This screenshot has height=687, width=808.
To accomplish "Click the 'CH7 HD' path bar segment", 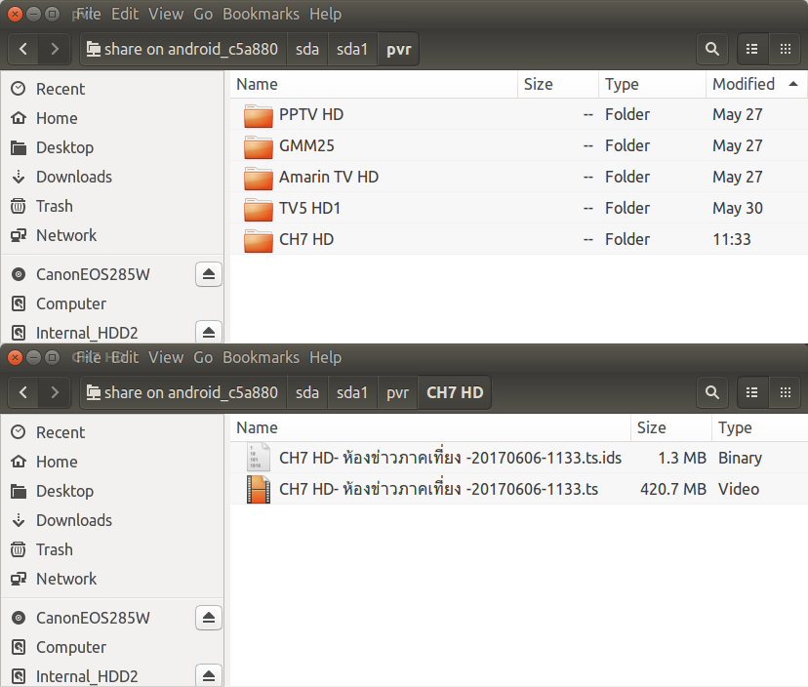I will tap(455, 392).
